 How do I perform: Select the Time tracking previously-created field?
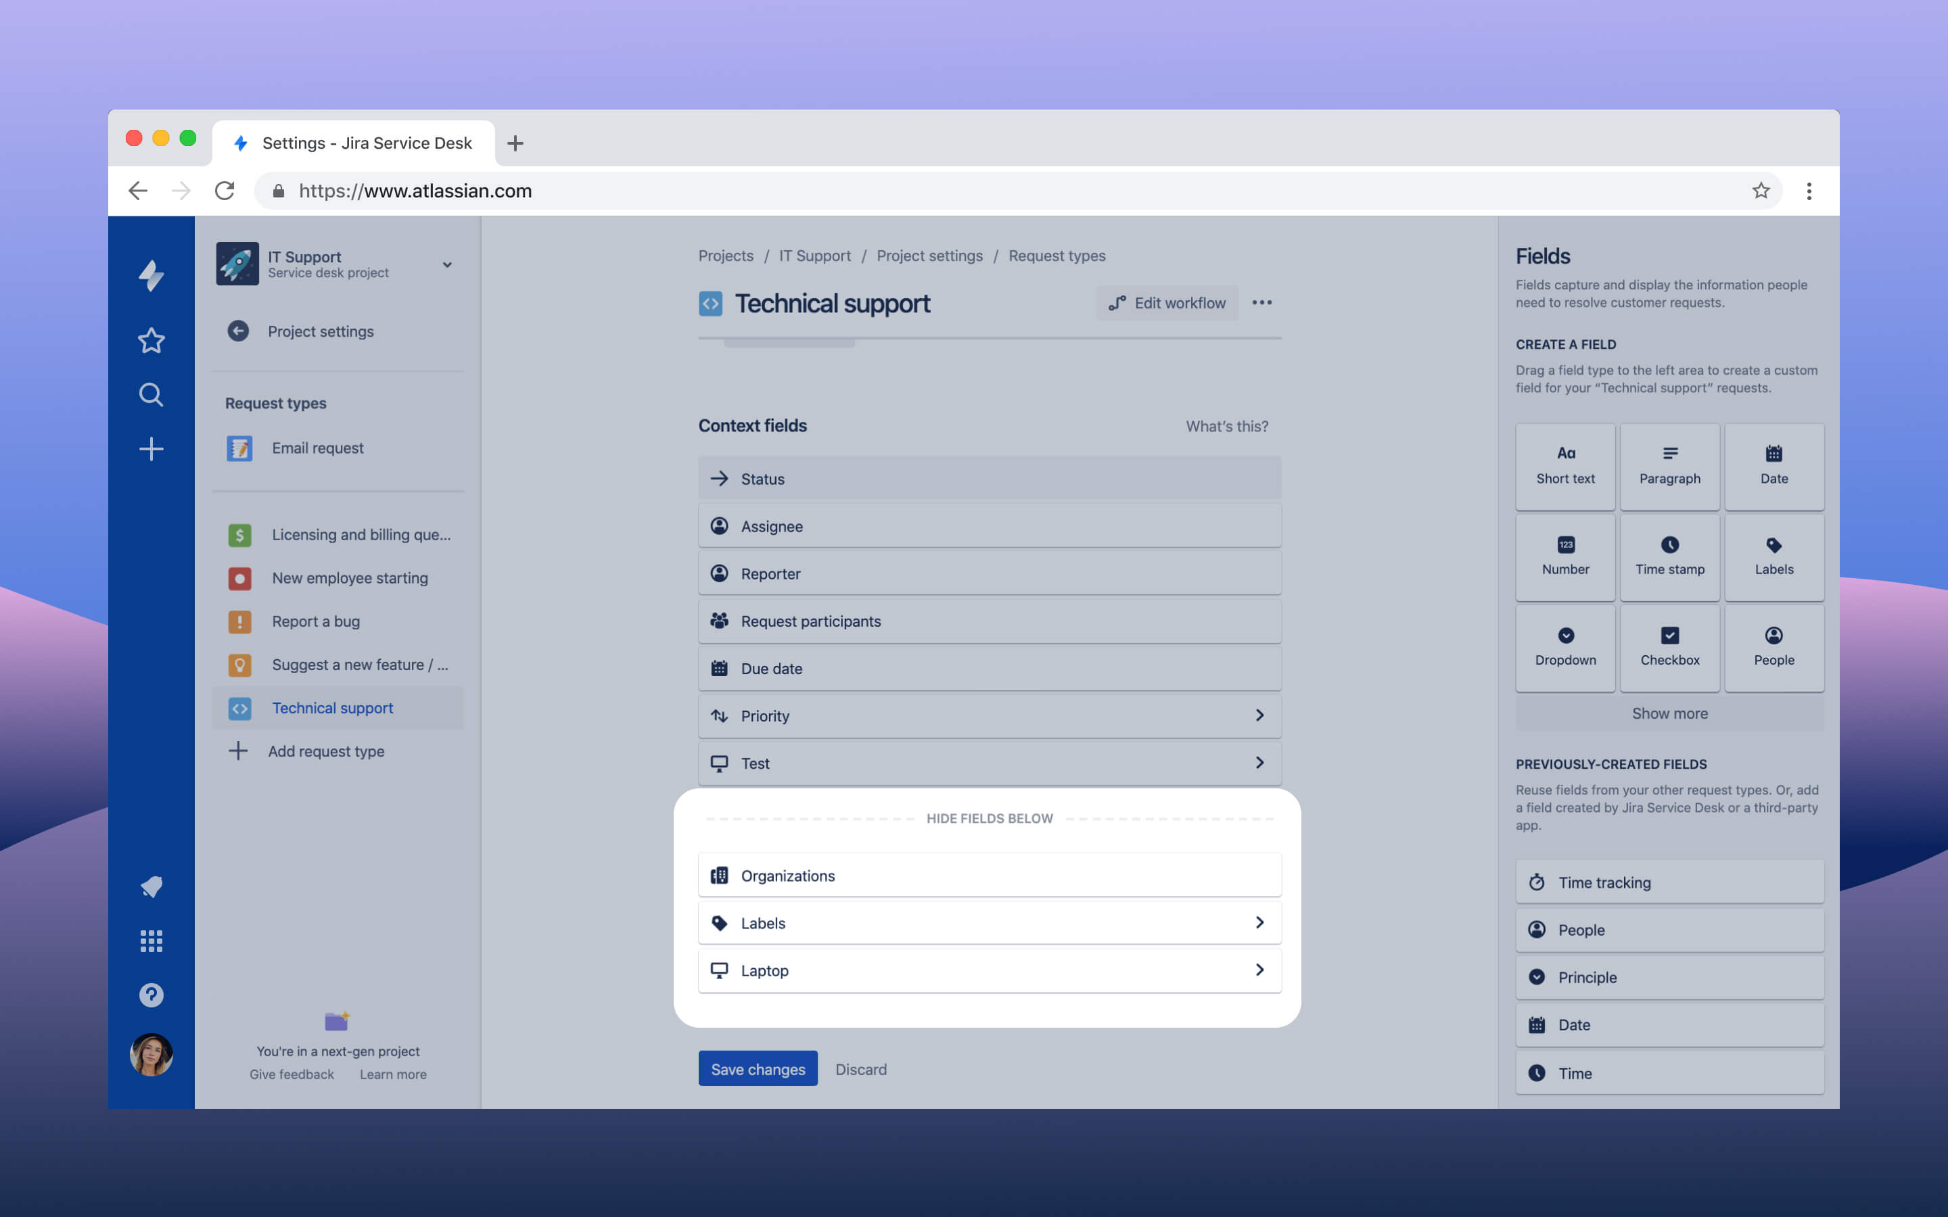(1669, 882)
